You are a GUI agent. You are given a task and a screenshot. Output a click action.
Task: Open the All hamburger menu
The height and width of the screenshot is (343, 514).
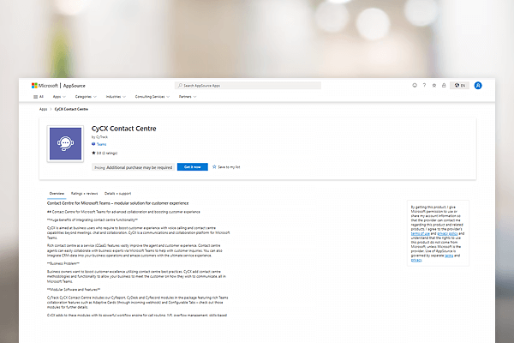(39, 97)
